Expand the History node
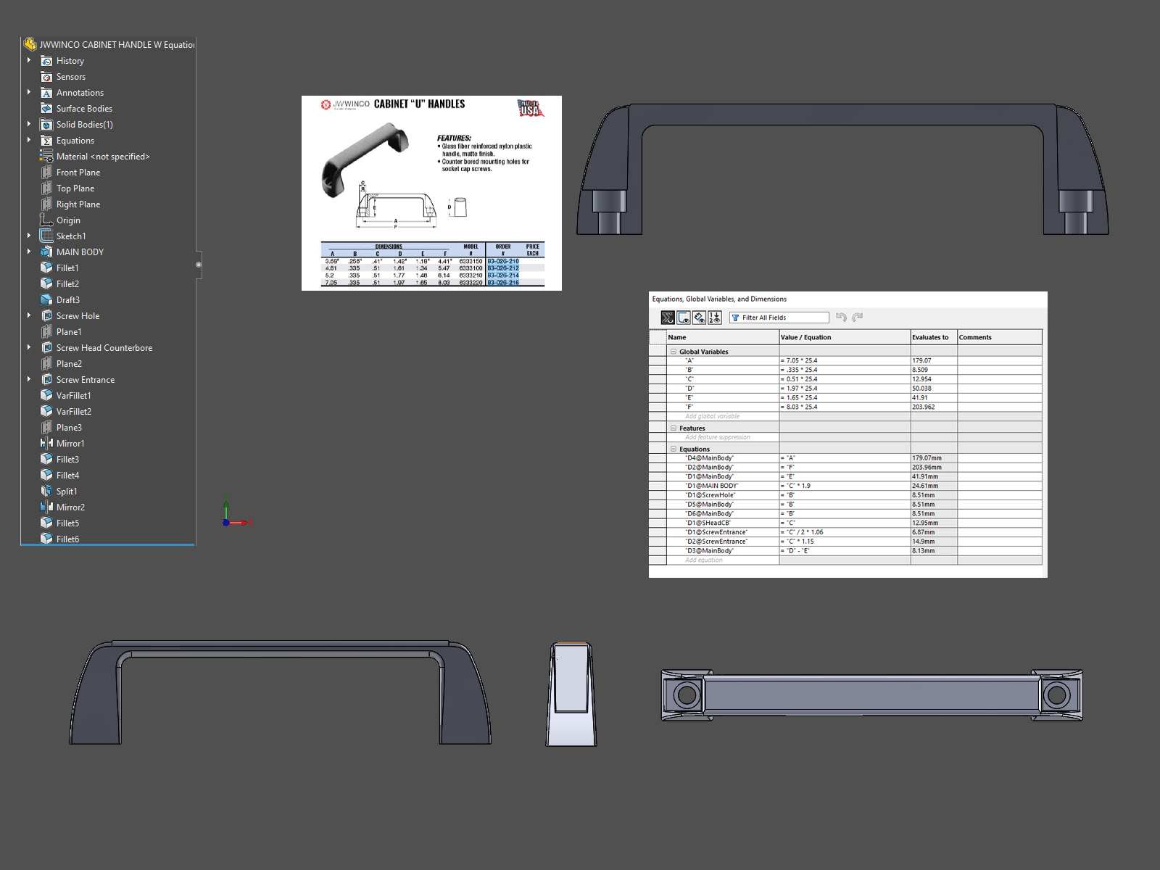 tap(29, 60)
